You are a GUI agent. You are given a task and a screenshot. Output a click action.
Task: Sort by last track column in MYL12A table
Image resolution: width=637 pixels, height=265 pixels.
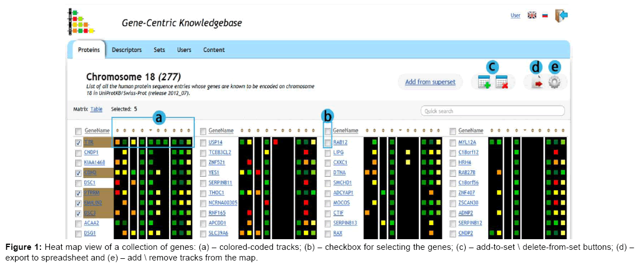(x=563, y=131)
